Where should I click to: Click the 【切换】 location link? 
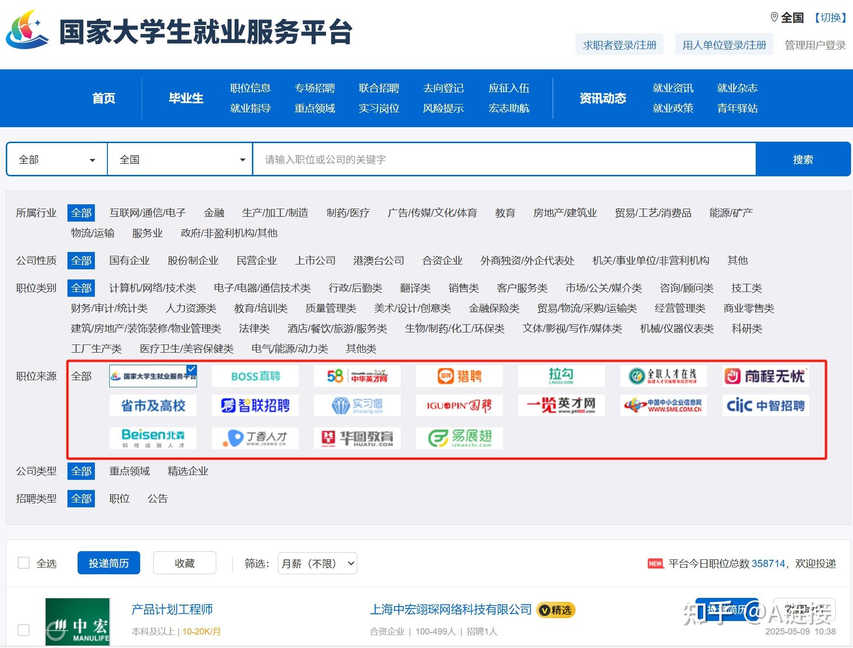tap(831, 18)
